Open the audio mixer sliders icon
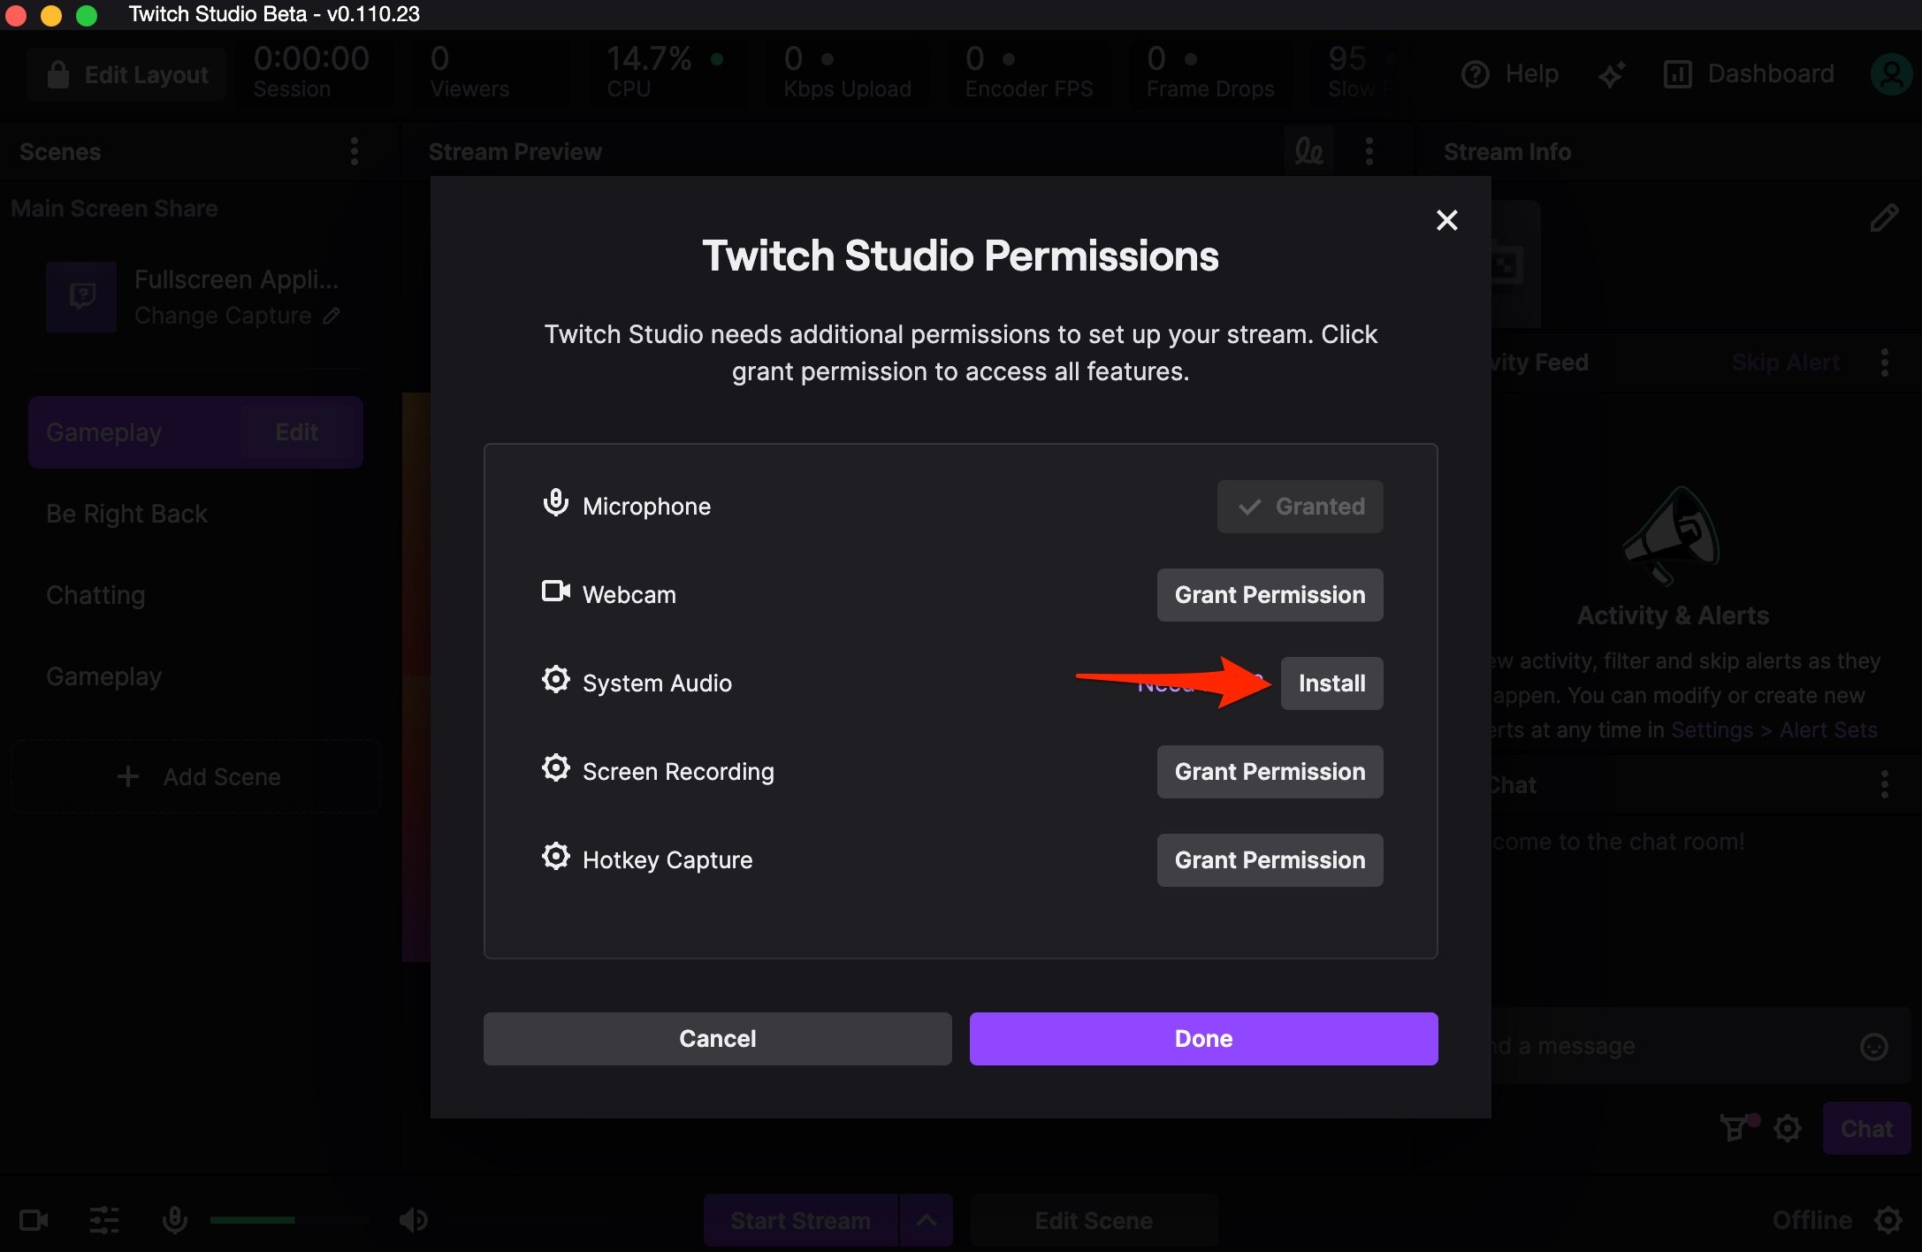 tap(104, 1221)
